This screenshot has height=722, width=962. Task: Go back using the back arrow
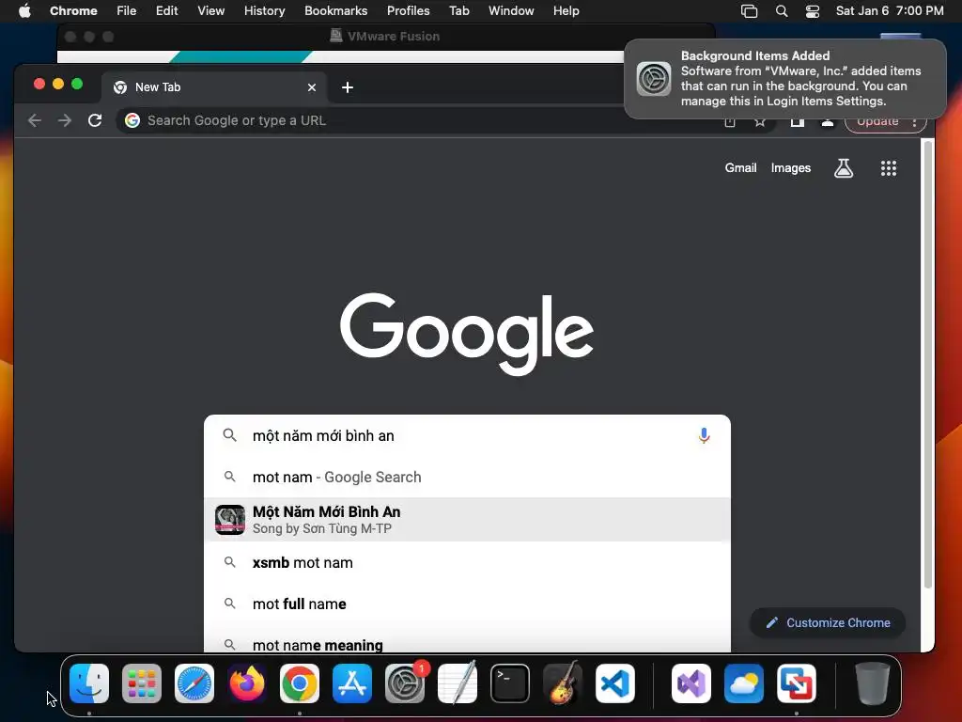pyautogui.click(x=35, y=120)
